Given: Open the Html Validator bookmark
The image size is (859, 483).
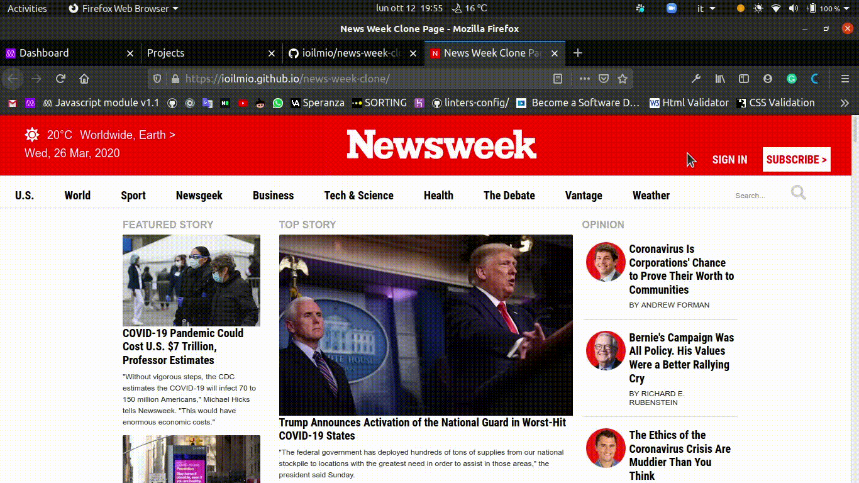Looking at the screenshot, I should click(x=689, y=103).
